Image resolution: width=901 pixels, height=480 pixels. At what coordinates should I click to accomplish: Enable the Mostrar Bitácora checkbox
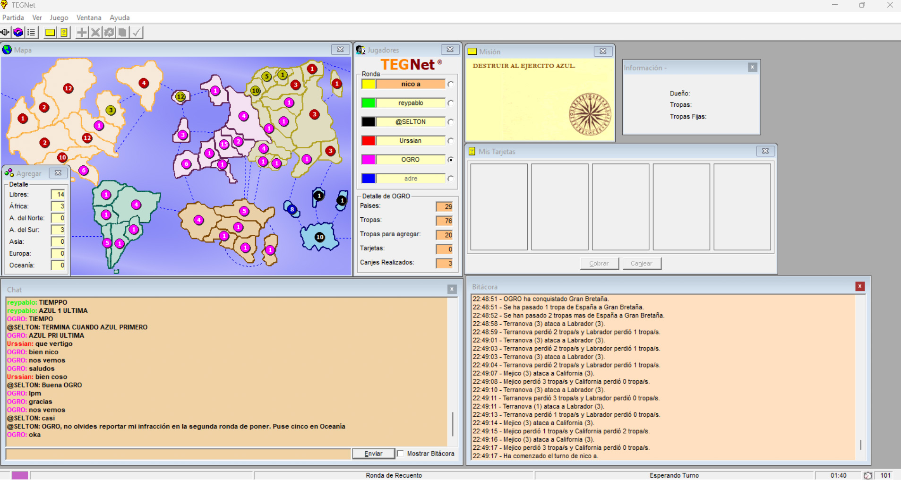click(x=401, y=454)
